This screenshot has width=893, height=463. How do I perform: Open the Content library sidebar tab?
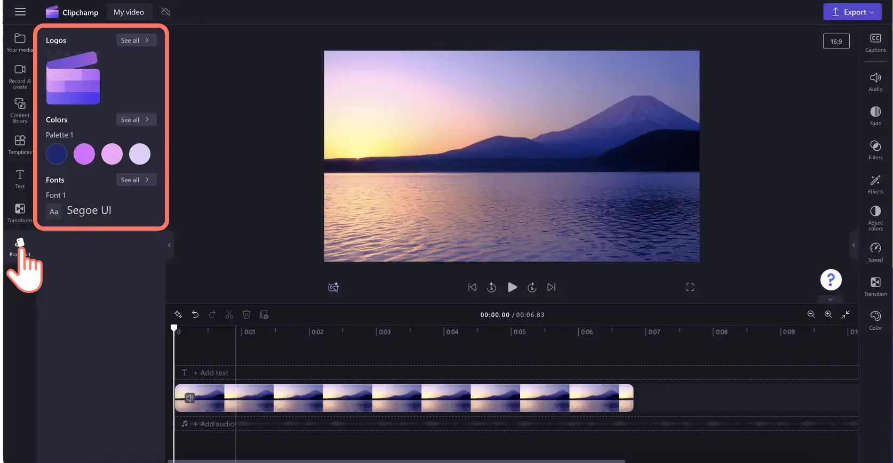[20, 110]
